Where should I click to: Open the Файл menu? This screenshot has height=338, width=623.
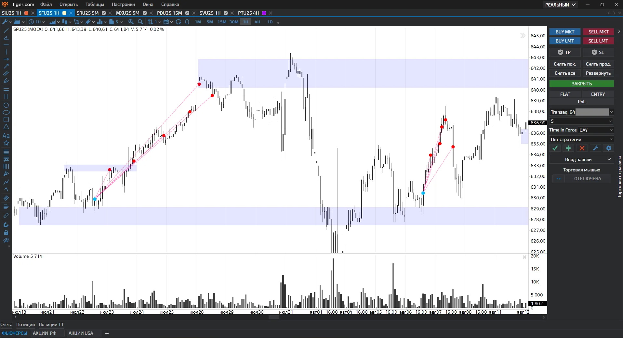46,4
